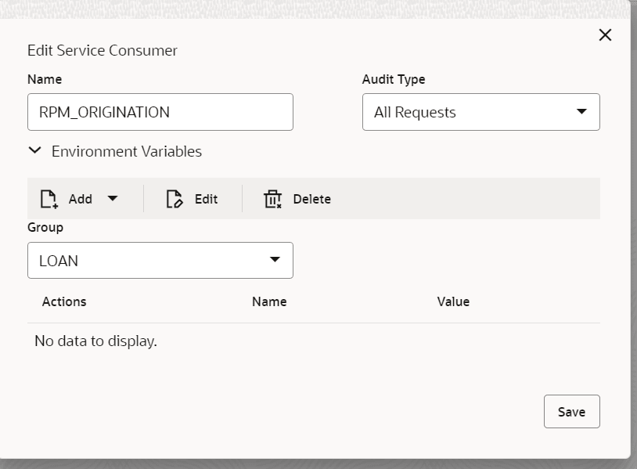The height and width of the screenshot is (469, 637).
Task: Open the Audit Type dropdown arrow
Action: coord(581,112)
